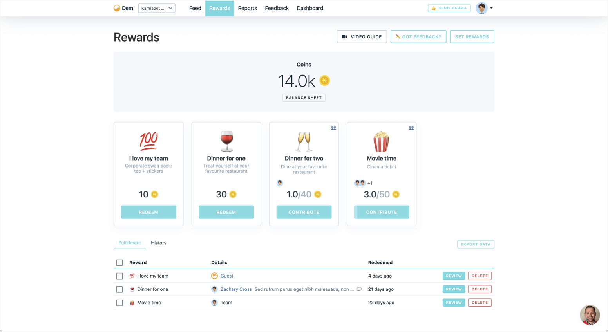Click contributor avatar on Dinner for two card
This screenshot has width=608, height=332.
click(280, 183)
